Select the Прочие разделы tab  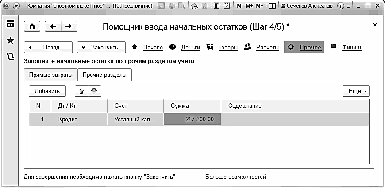coord(104,75)
